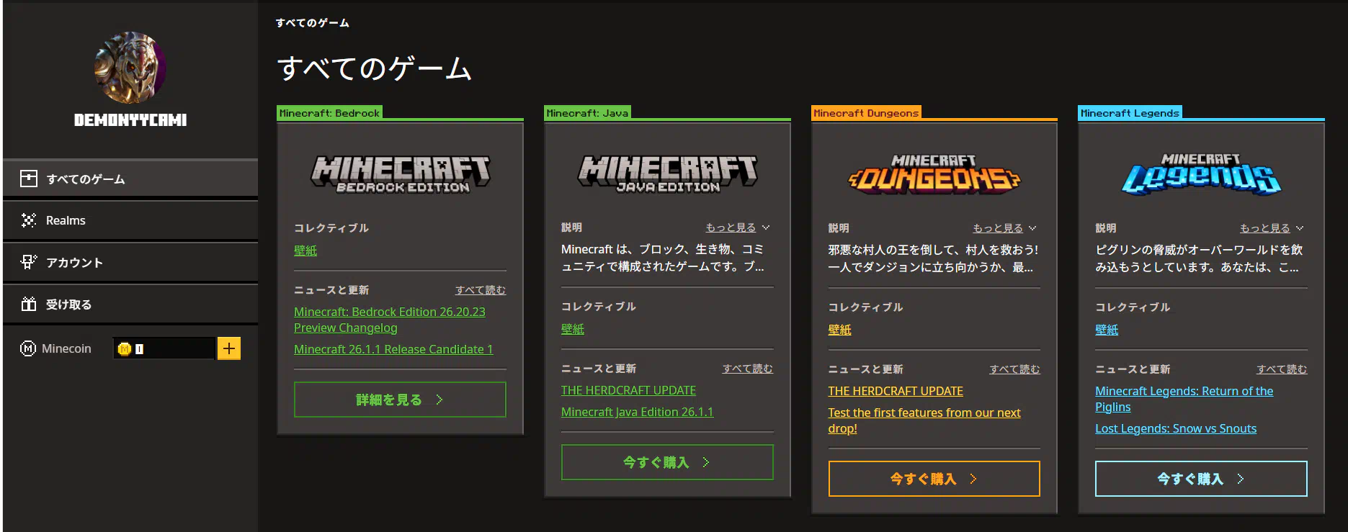This screenshot has height=532, width=1348.
Task: Open Lost Legends: Snow vs Snouts link
Action: pos(1175,428)
